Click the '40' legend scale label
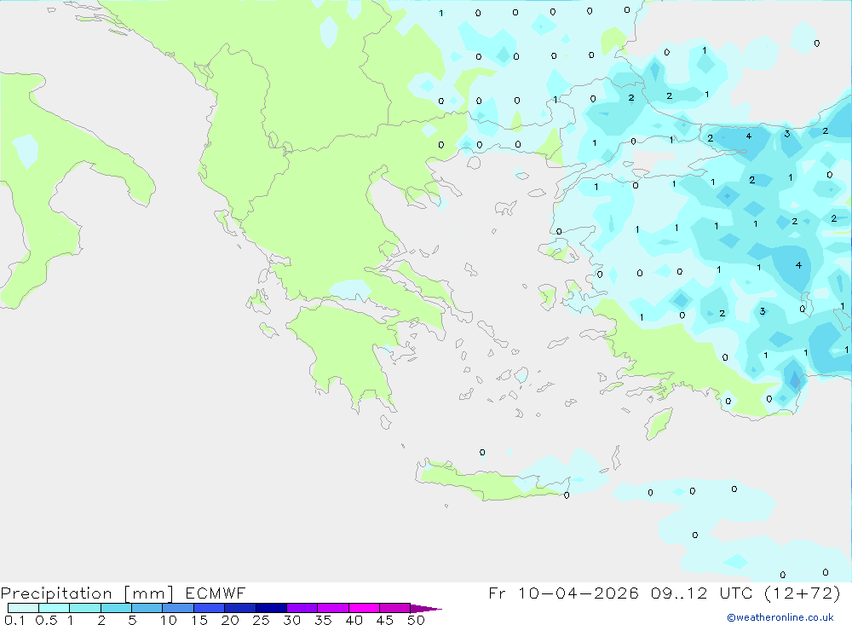The image size is (852, 625). (354, 620)
